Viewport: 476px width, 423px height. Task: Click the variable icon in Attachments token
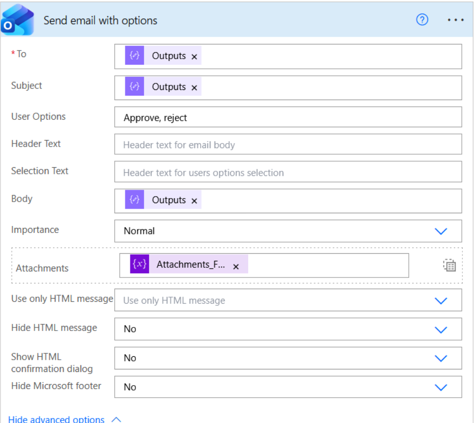[x=139, y=264]
